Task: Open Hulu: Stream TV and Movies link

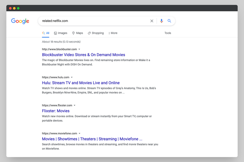Action: (81, 83)
